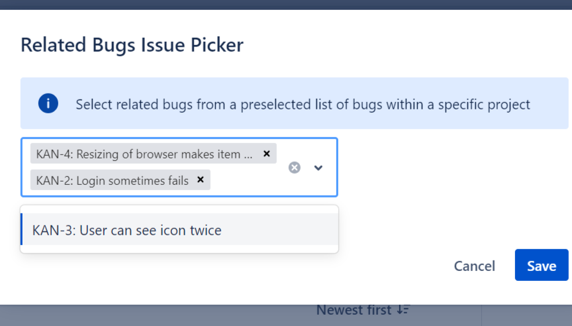Click the KAN-4 Resizing of browser tag label
Screen dimensions: 572x326
144,154
